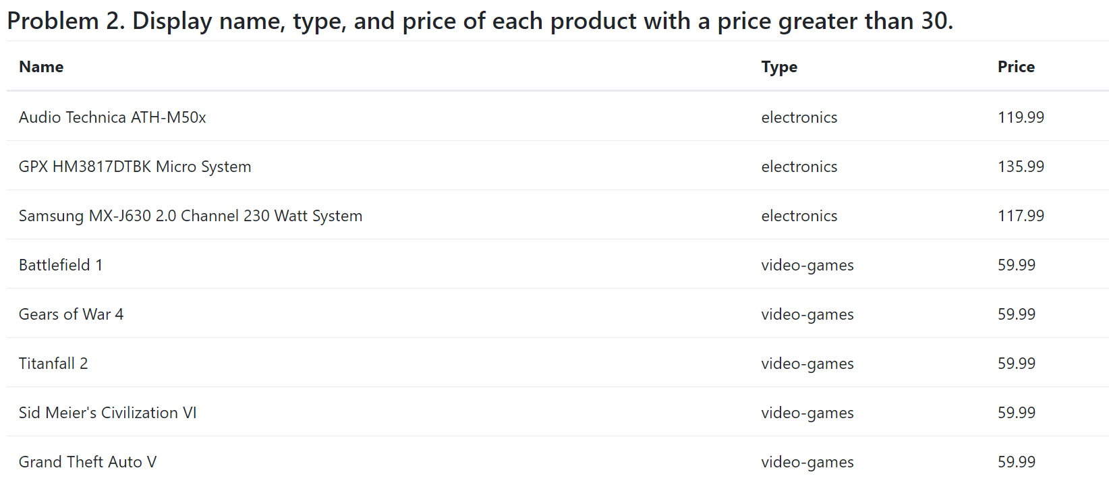The width and height of the screenshot is (1109, 493).
Task: Click the 119.99 price value
Action: (1021, 117)
